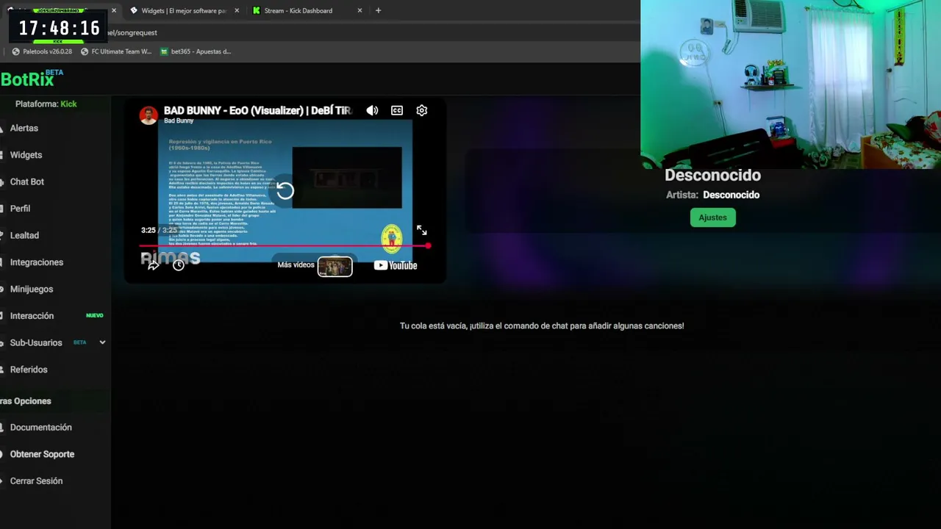Open Referidos in the sidebar

[29, 370]
